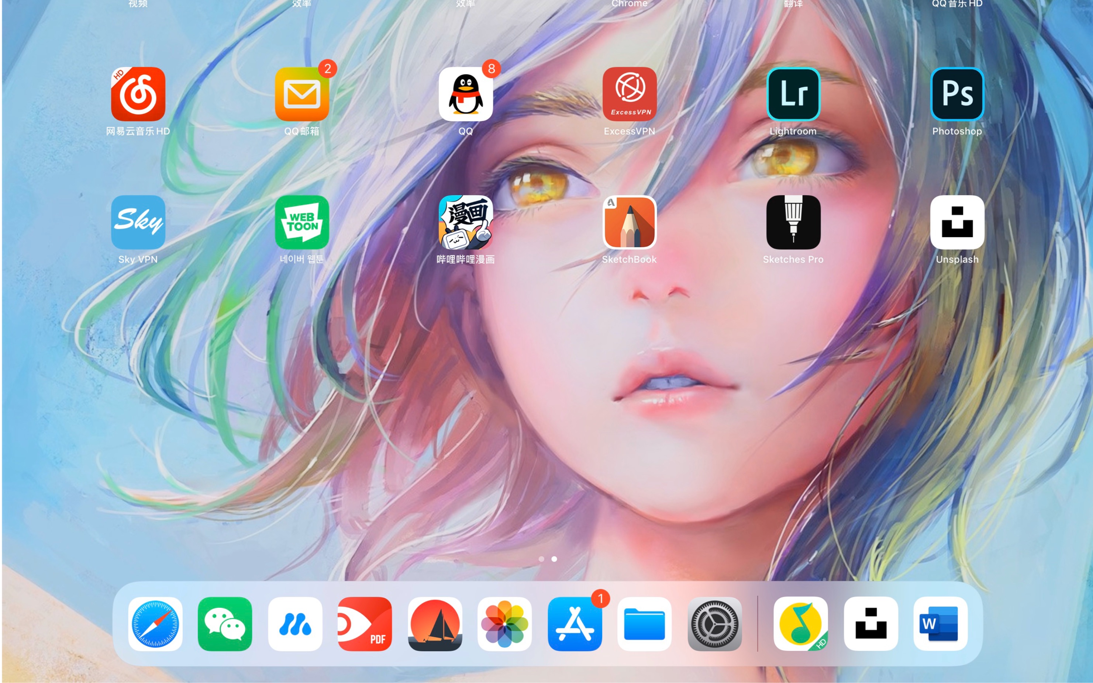Tap the 哔哩哔哩漫画 label text
The width and height of the screenshot is (1093, 683).
tap(465, 259)
